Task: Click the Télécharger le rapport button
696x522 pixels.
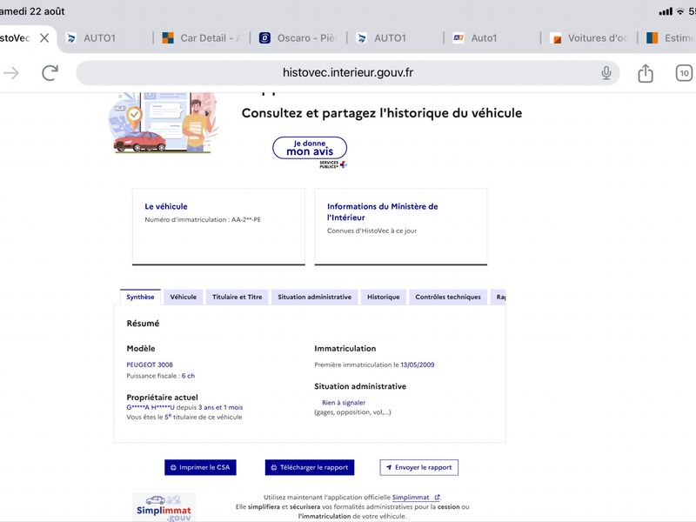Action: coord(310,467)
